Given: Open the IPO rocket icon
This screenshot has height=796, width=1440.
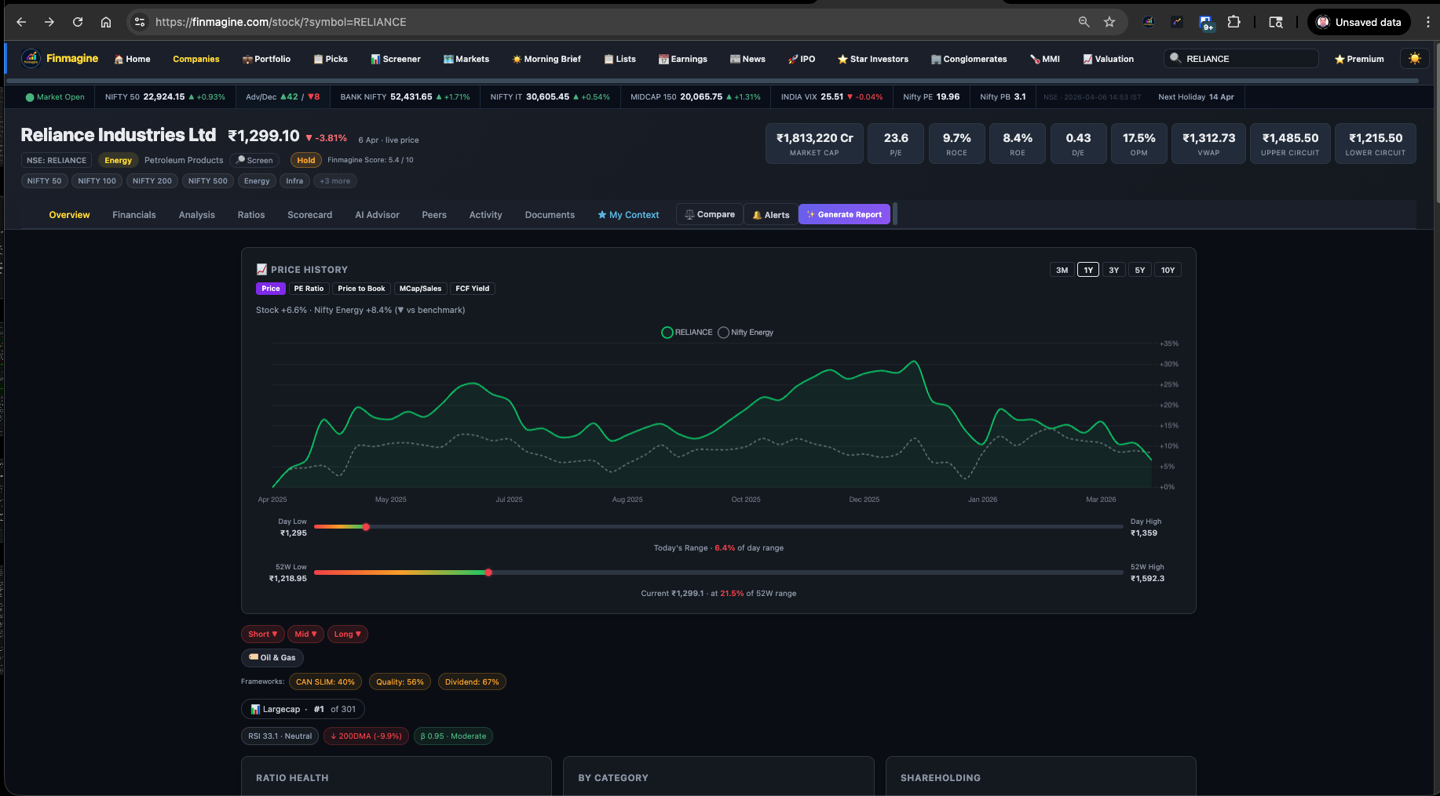Looking at the screenshot, I should pos(791,59).
